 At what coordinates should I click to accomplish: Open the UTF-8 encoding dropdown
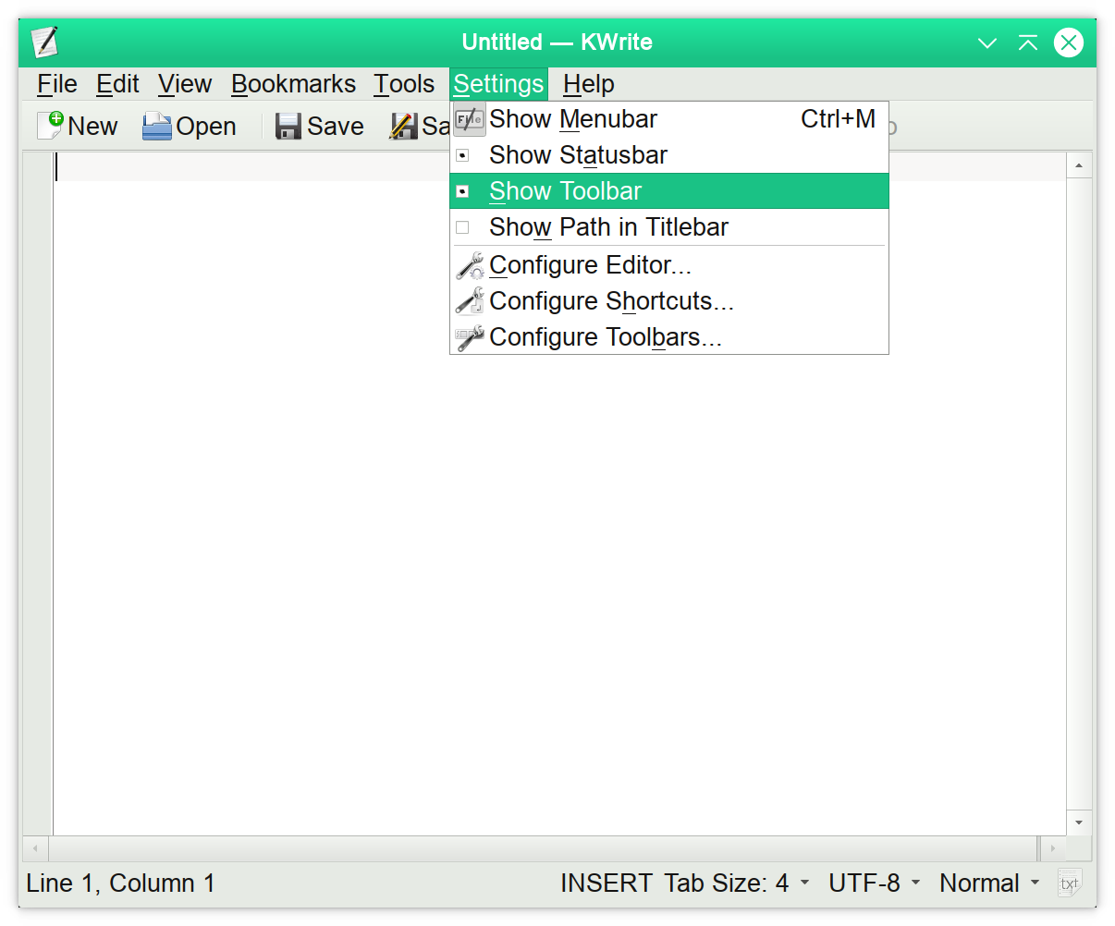tap(874, 883)
